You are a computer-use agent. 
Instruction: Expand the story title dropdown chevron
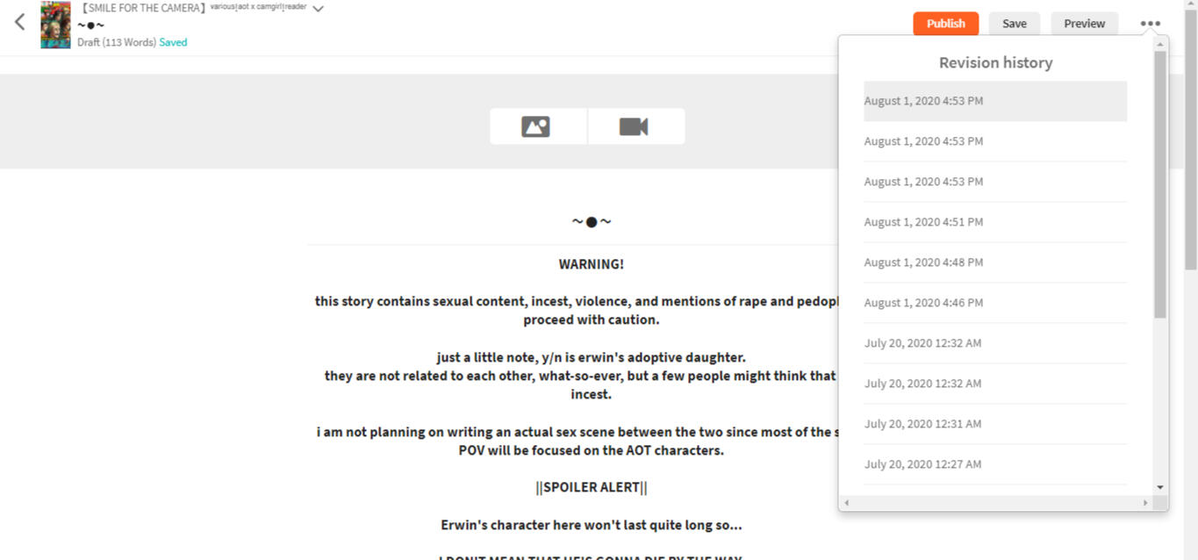point(318,9)
